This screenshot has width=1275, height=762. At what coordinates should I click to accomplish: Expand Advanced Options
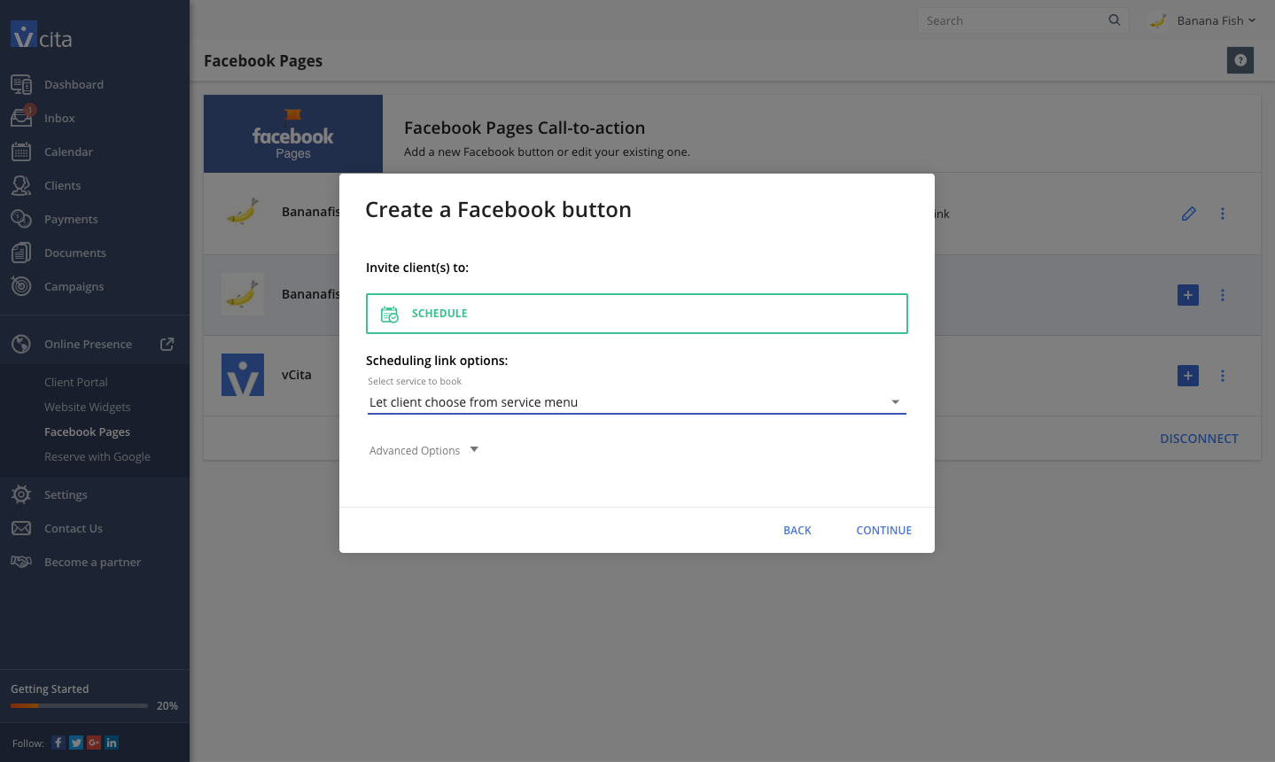pyautogui.click(x=424, y=450)
